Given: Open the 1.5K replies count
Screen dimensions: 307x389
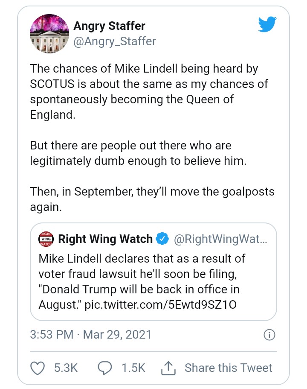Looking at the screenshot, I should [133, 368].
